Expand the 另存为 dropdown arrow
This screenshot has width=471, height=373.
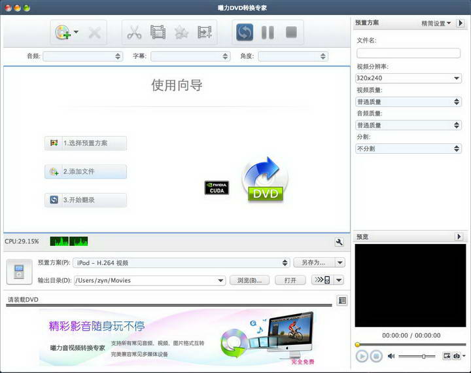(340, 262)
